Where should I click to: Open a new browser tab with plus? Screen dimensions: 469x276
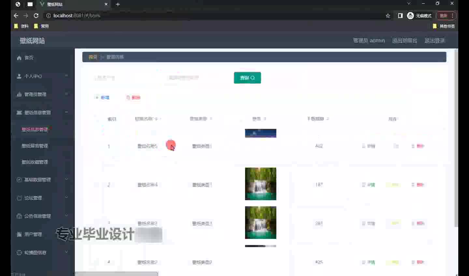pyautogui.click(x=118, y=4)
